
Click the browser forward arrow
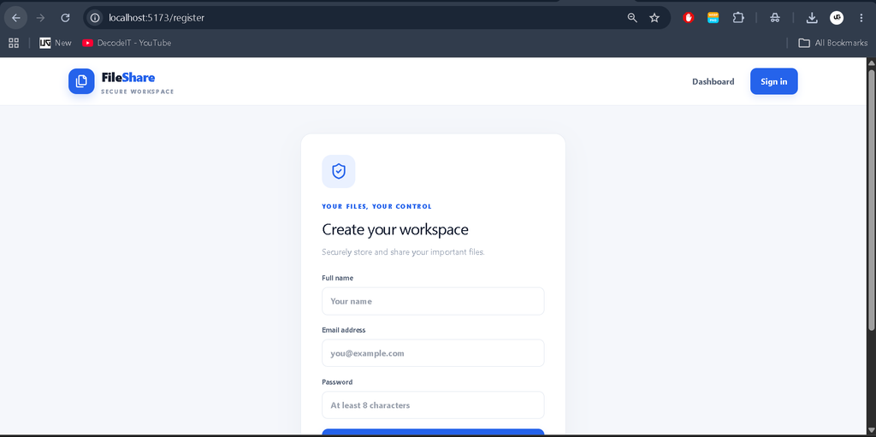(40, 18)
